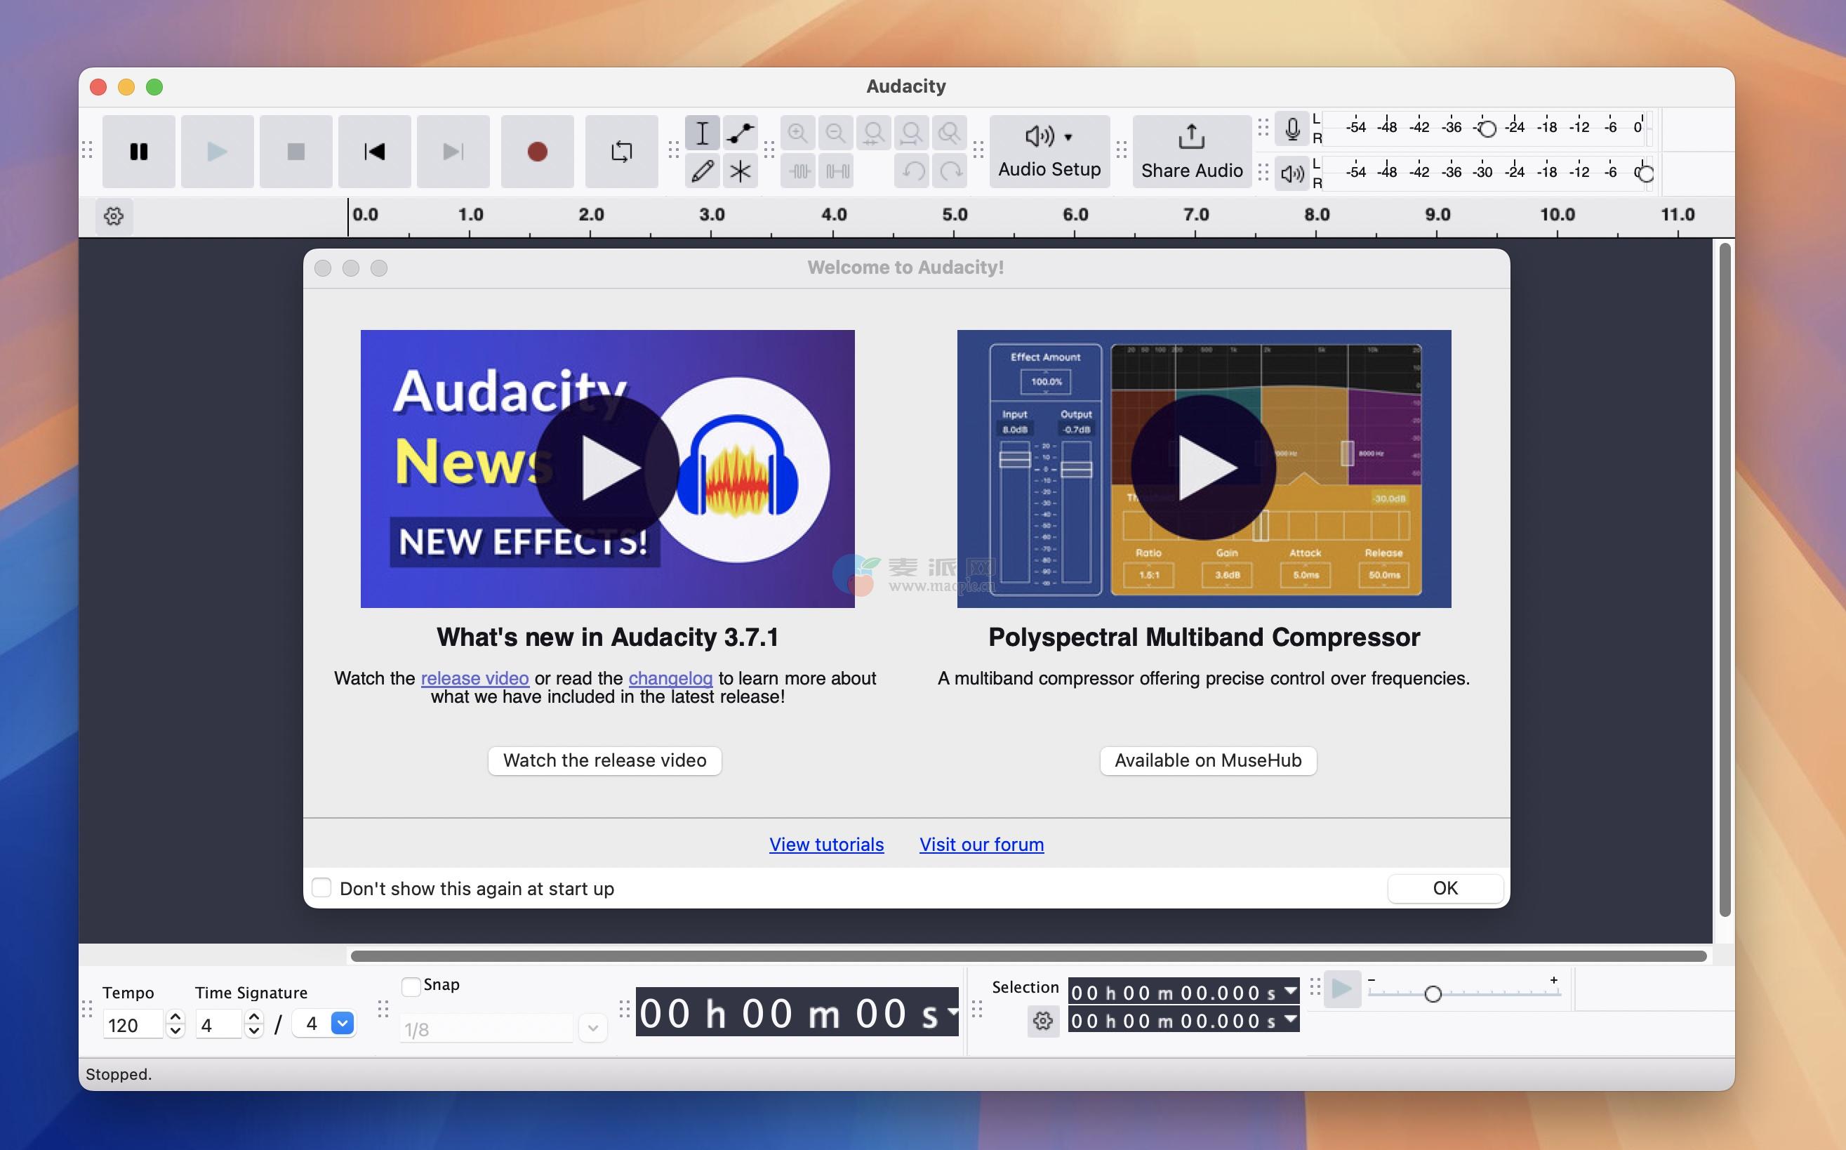Toggle the Loop button
Viewport: 1846px width, 1150px height.
click(x=621, y=152)
